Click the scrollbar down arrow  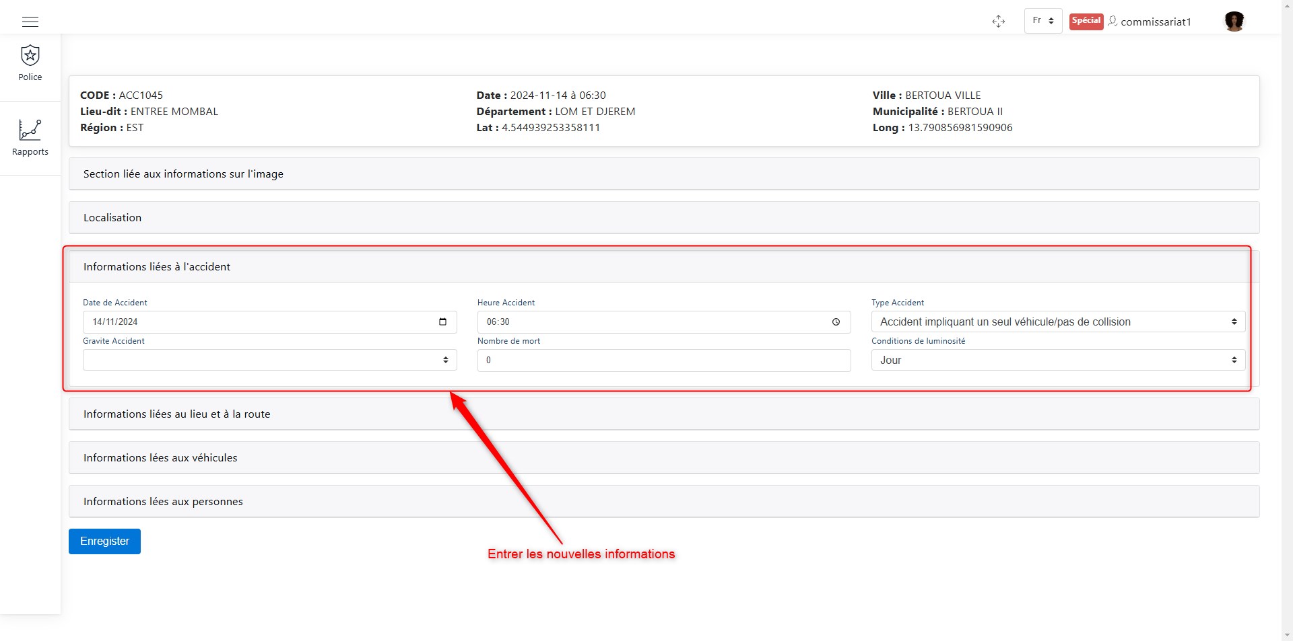(x=1287, y=634)
